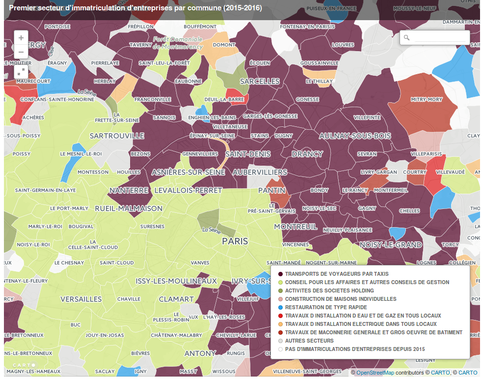The width and height of the screenshot is (482, 379).
Task: Click the search magnifier icon
Action: click(x=406, y=37)
